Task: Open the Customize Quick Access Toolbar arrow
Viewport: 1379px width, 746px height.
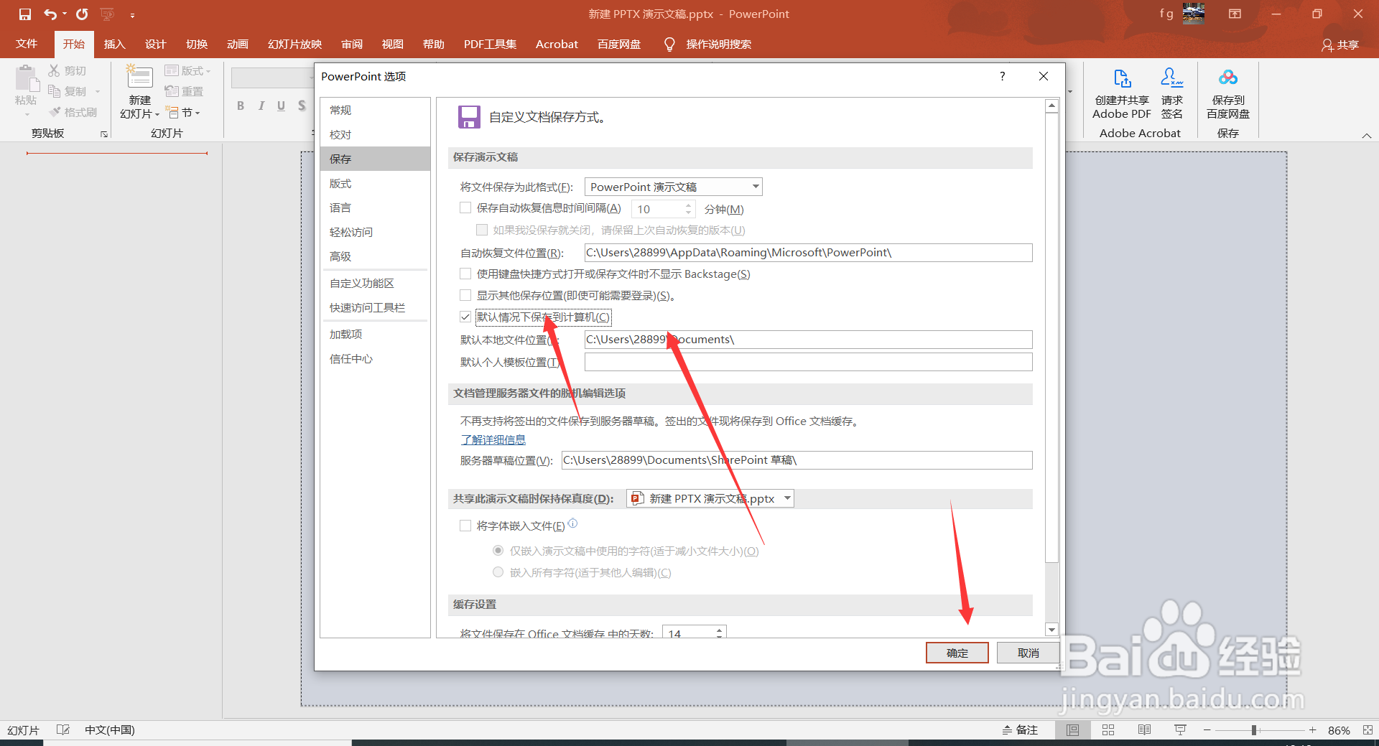Action: click(132, 15)
